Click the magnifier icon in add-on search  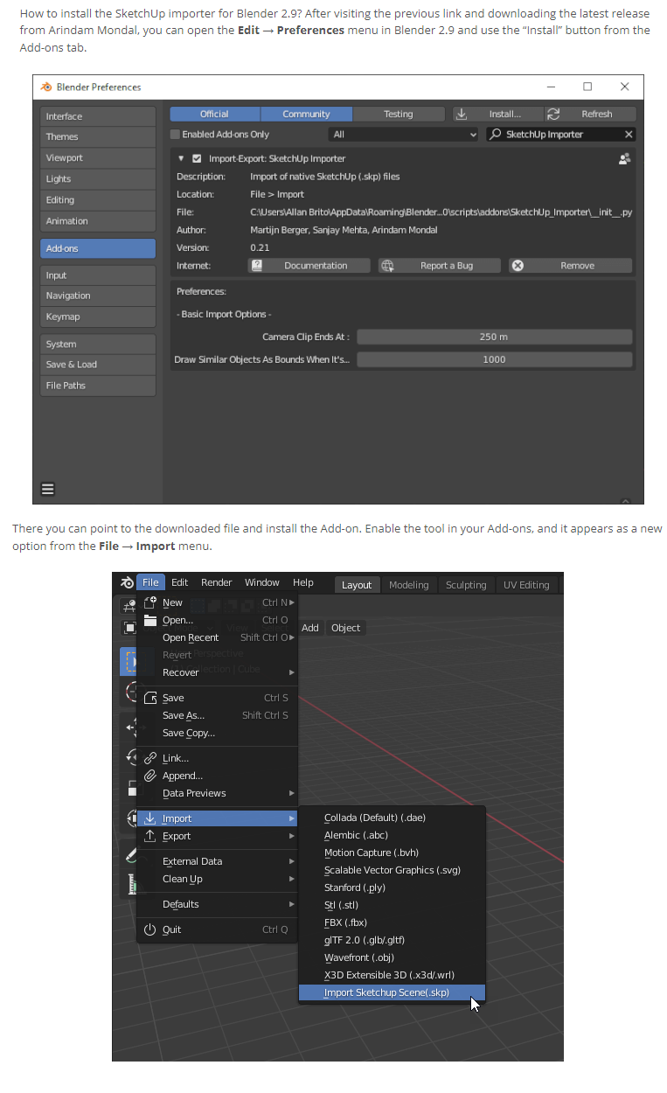tap(496, 135)
